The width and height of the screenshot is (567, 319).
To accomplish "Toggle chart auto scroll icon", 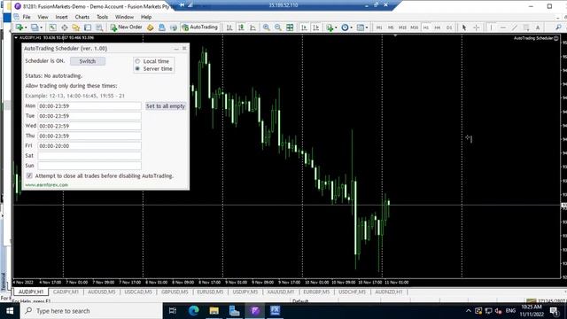I will pyautogui.click(x=304, y=27).
